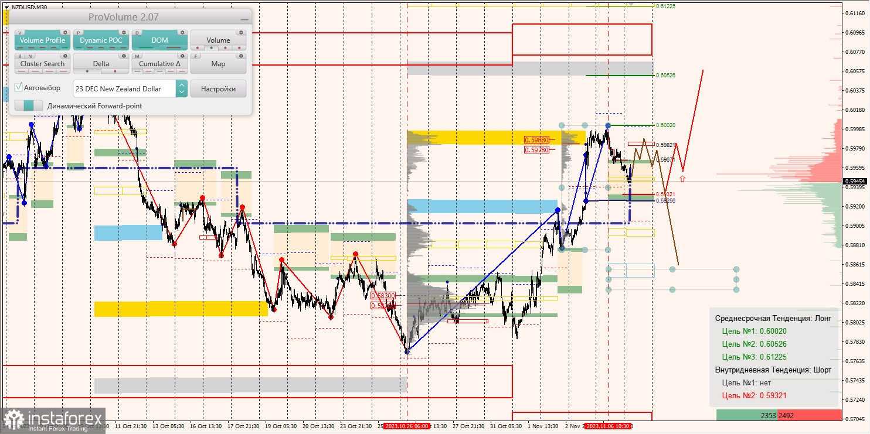
Task: Open Delta gear settings
Action: [x=124, y=56]
